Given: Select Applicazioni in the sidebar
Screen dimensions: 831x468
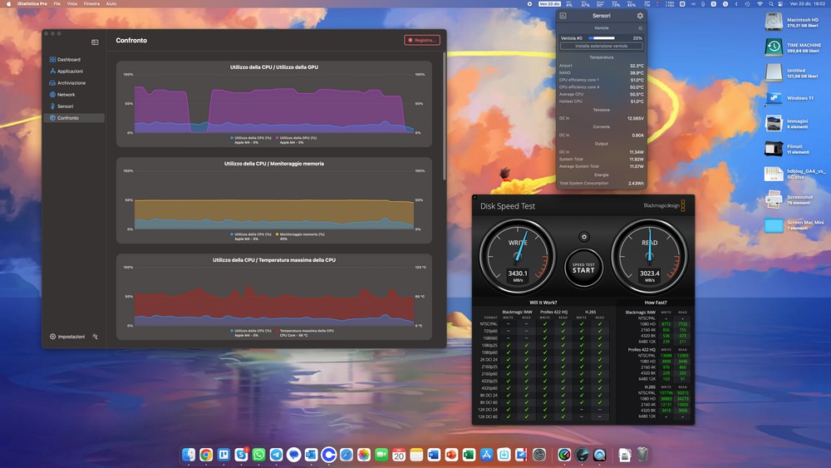Looking at the screenshot, I should [70, 71].
